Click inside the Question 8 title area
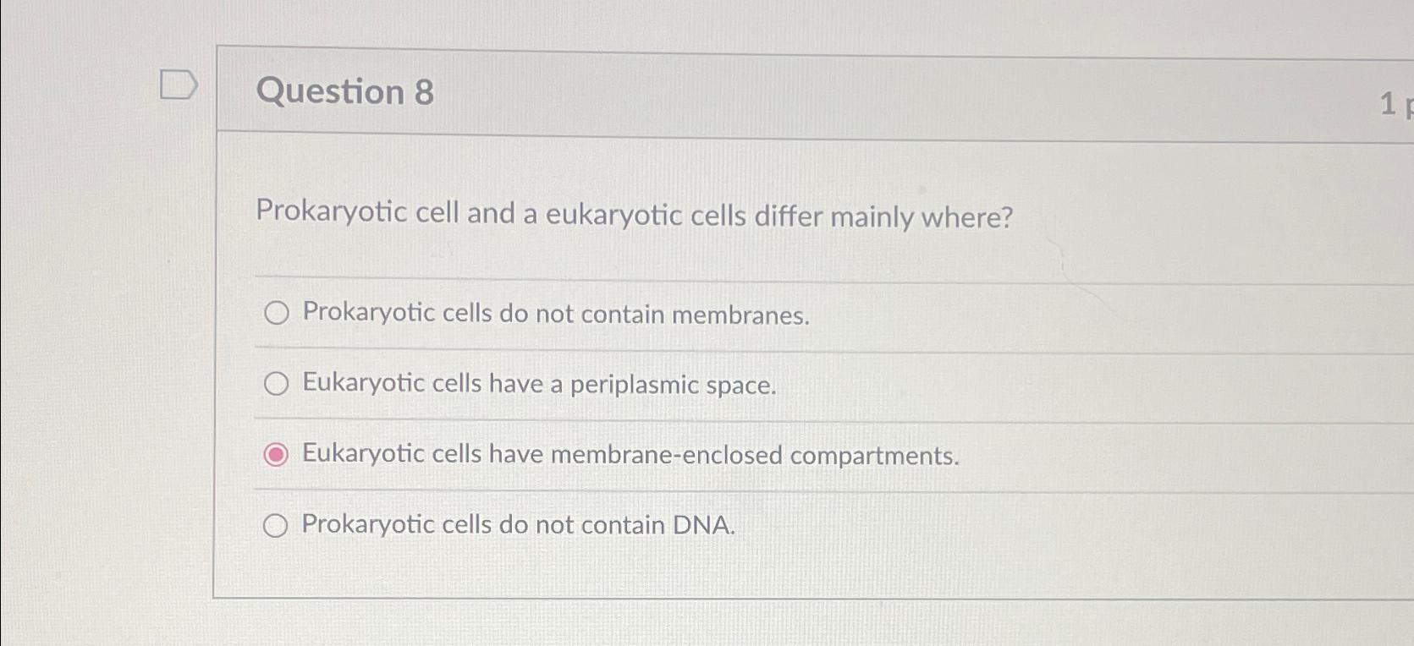Viewport: 1414px width, 646px height. (x=345, y=92)
